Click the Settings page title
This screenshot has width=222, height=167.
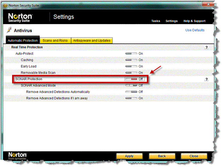coord(64,17)
